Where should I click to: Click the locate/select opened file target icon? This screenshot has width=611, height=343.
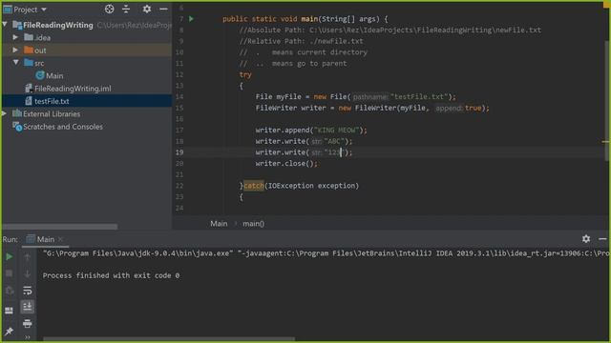coord(109,9)
